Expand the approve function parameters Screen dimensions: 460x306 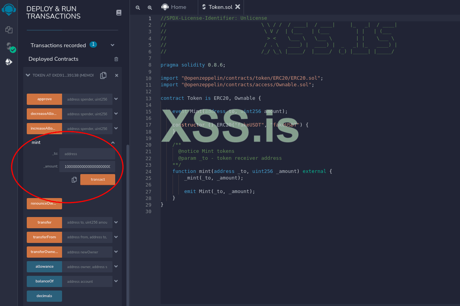tap(116, 99)
